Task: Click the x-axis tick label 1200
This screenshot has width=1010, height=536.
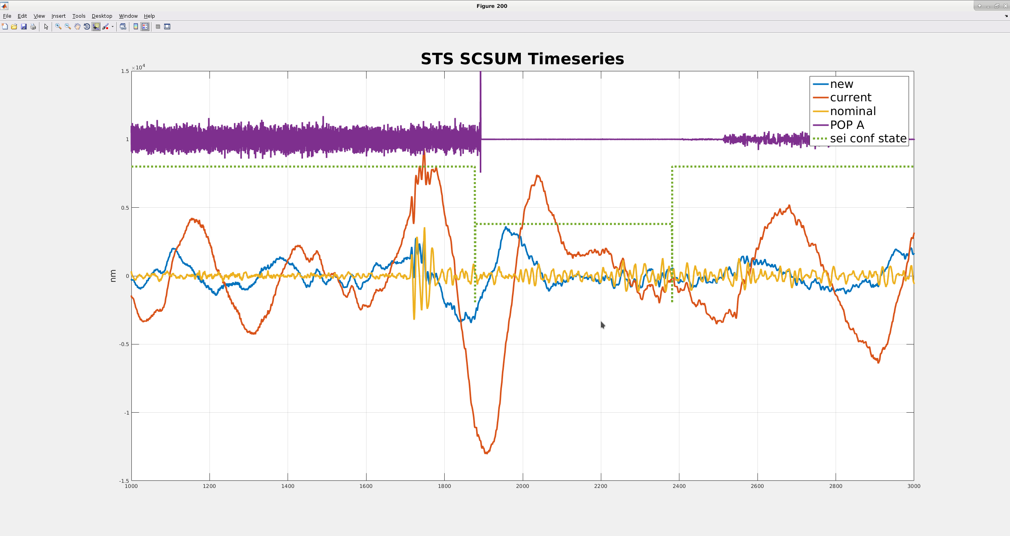Action: pyautogui.click(x=209, y=486)
